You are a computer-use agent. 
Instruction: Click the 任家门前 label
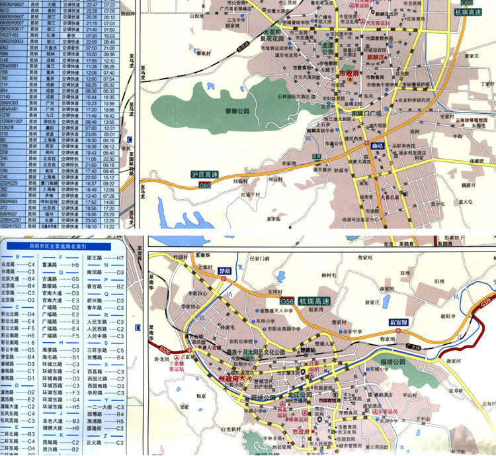(259, 258)
